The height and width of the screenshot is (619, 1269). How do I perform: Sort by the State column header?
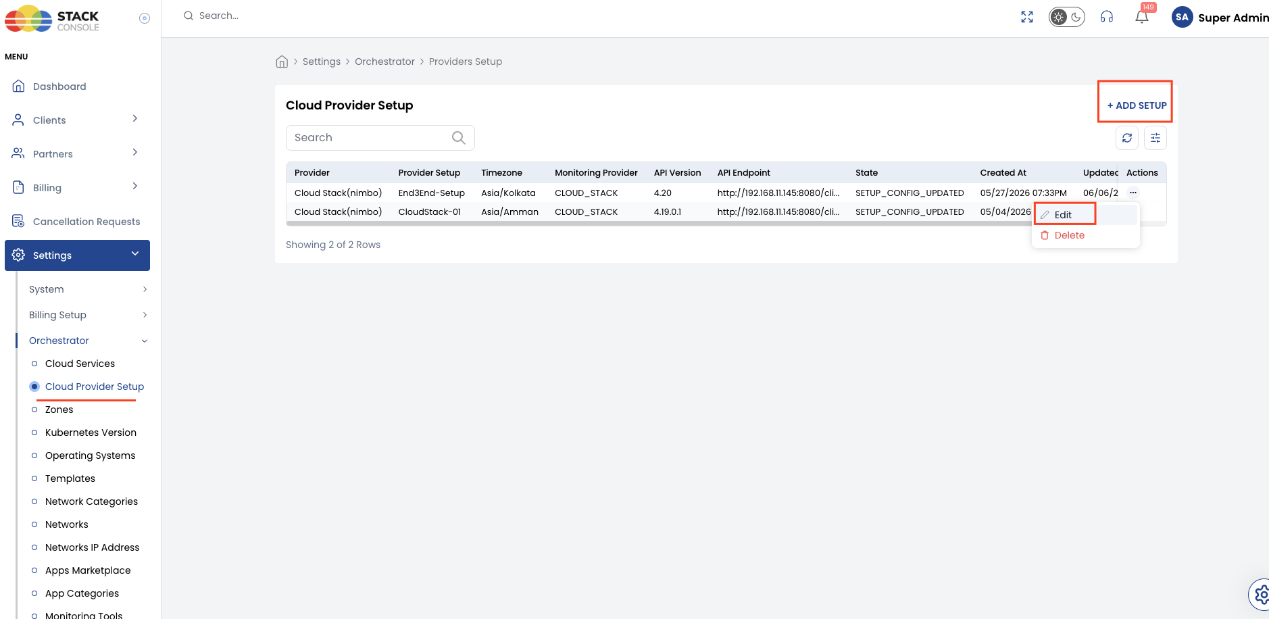[866, 173]
